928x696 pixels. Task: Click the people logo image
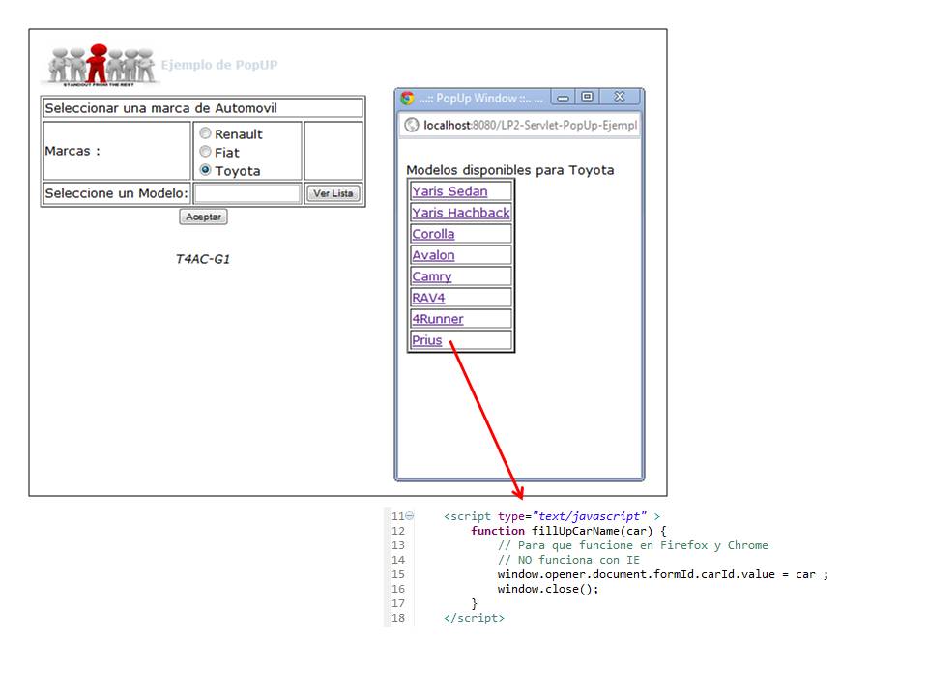click(101, 65)
